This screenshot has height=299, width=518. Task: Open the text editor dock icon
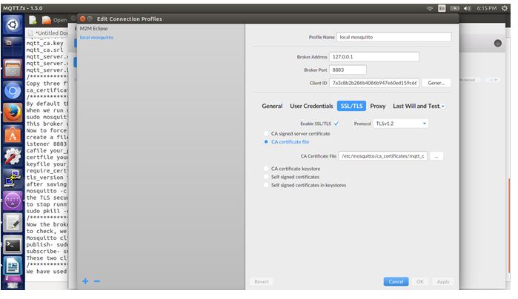click(x=13, y=223)
